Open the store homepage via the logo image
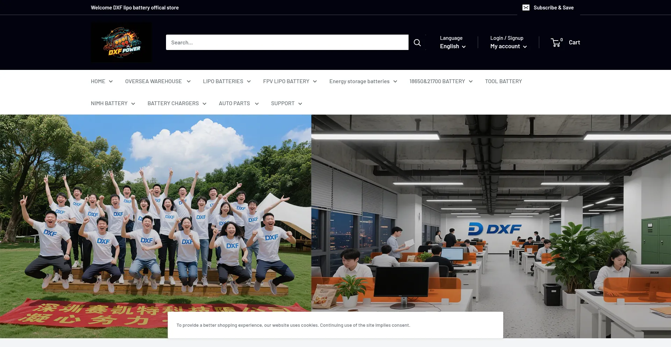The width and height of the screenshot is (671, 347). coord(121,42)
